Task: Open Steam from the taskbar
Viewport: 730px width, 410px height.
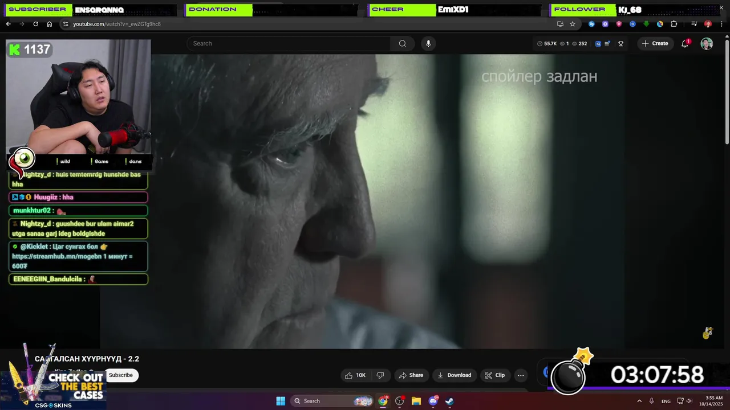Action: (x=449, y=401)
